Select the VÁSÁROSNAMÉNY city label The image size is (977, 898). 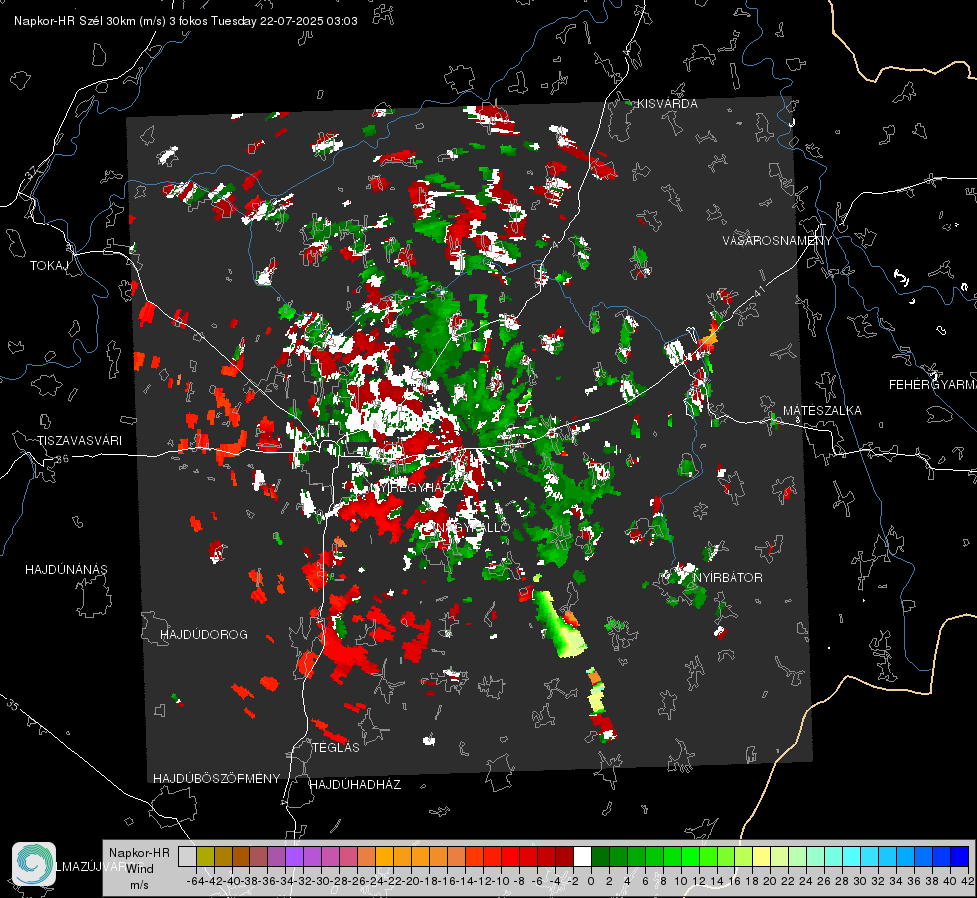click(777, 241)
